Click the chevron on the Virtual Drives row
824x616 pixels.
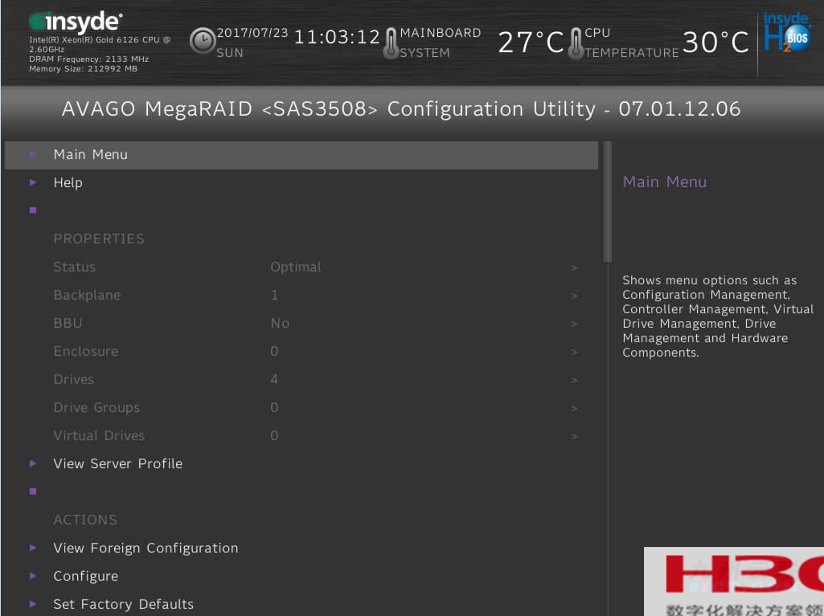pos(574,436)
